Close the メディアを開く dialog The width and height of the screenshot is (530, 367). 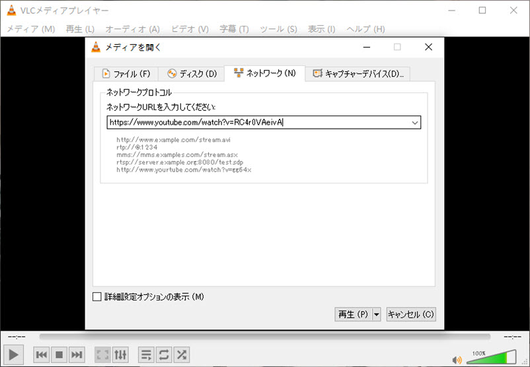[x=429, y=47]
